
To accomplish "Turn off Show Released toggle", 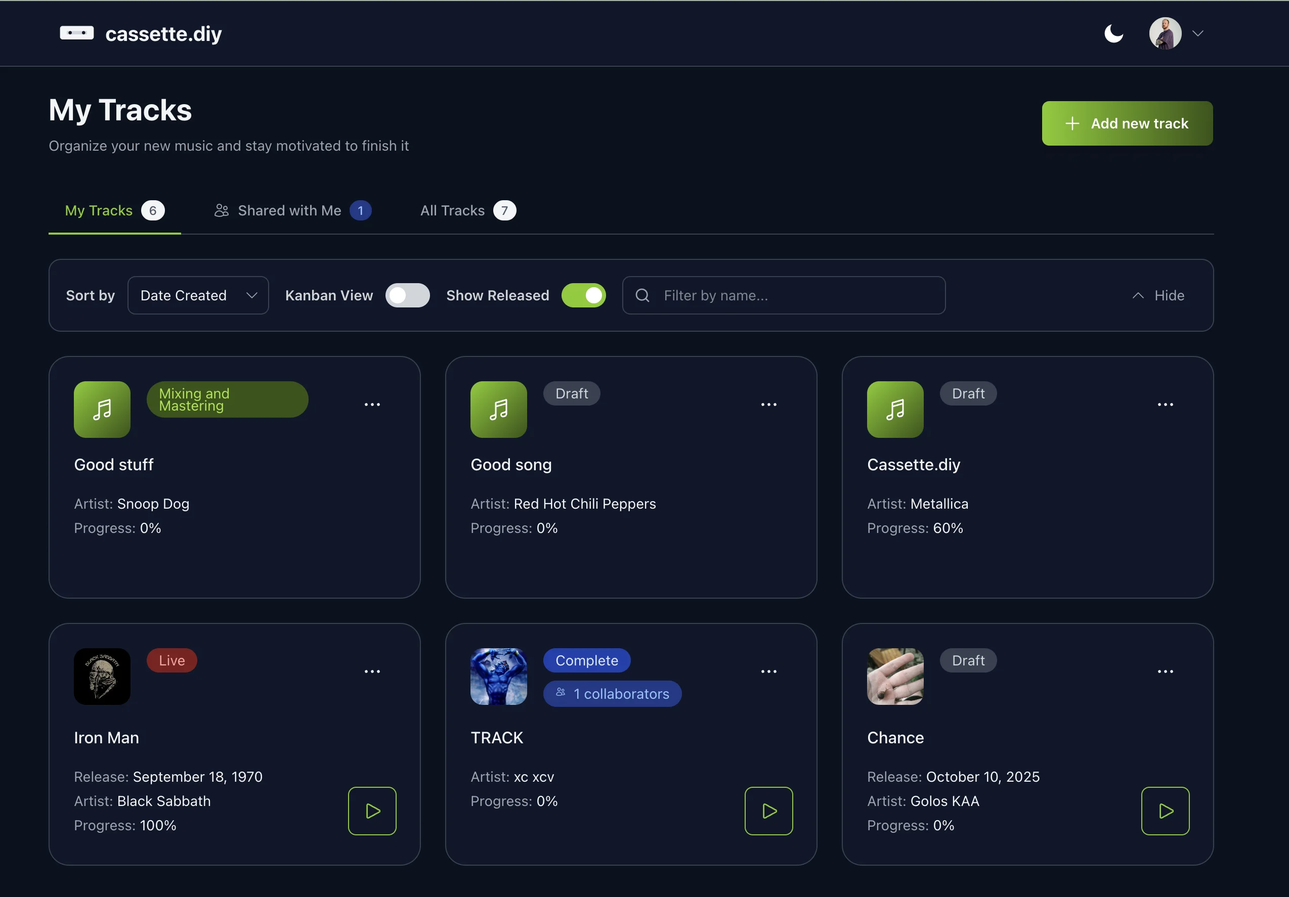I will coord(583,296).
